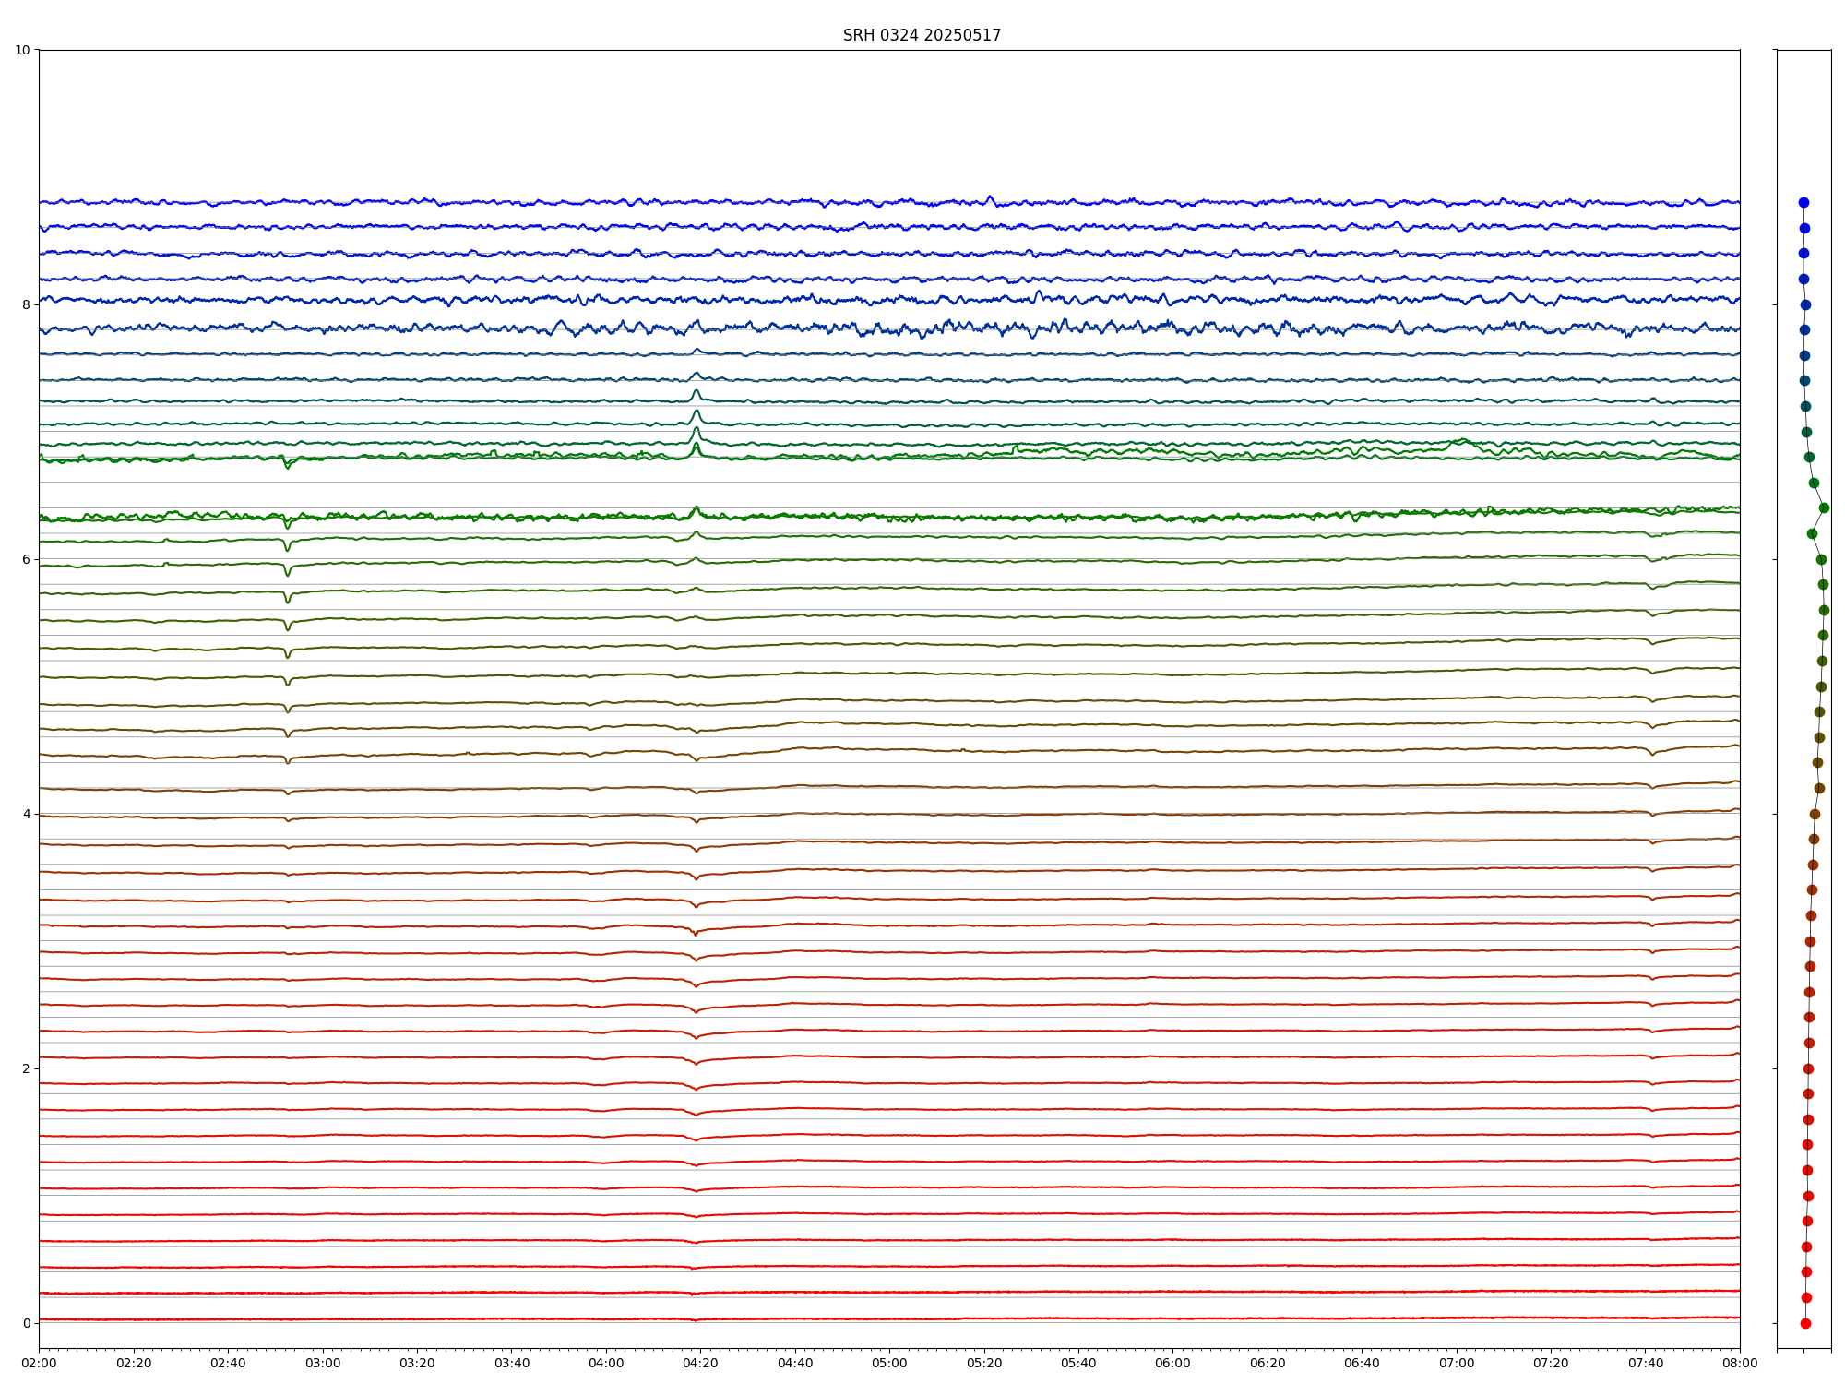Screen dimensions: 1845x1384
Task: Click the 05:00 time axis label
Action: point(889,1363)
